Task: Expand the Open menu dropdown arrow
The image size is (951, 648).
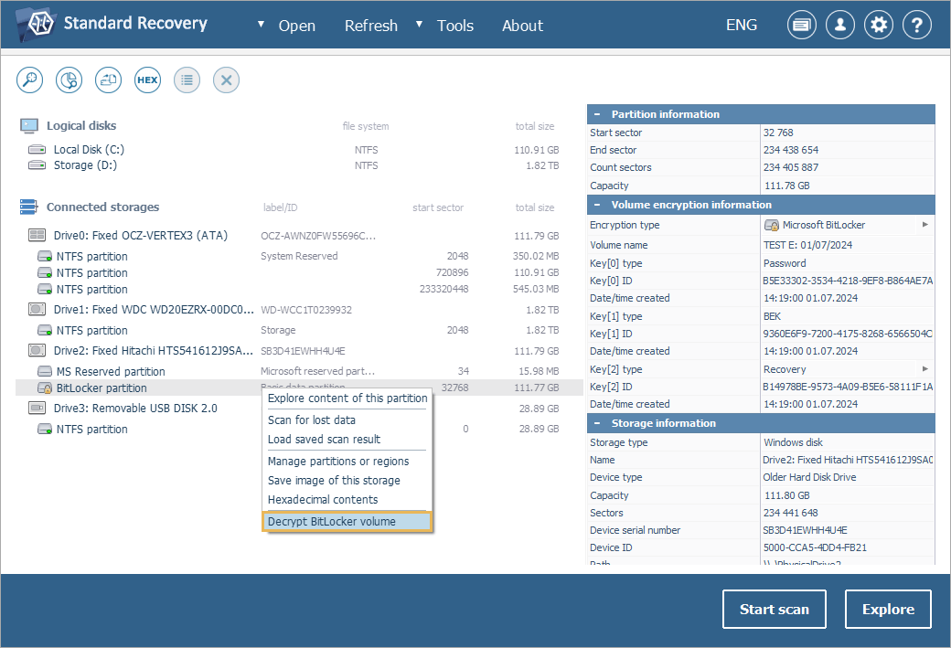Action: [261, 25]
